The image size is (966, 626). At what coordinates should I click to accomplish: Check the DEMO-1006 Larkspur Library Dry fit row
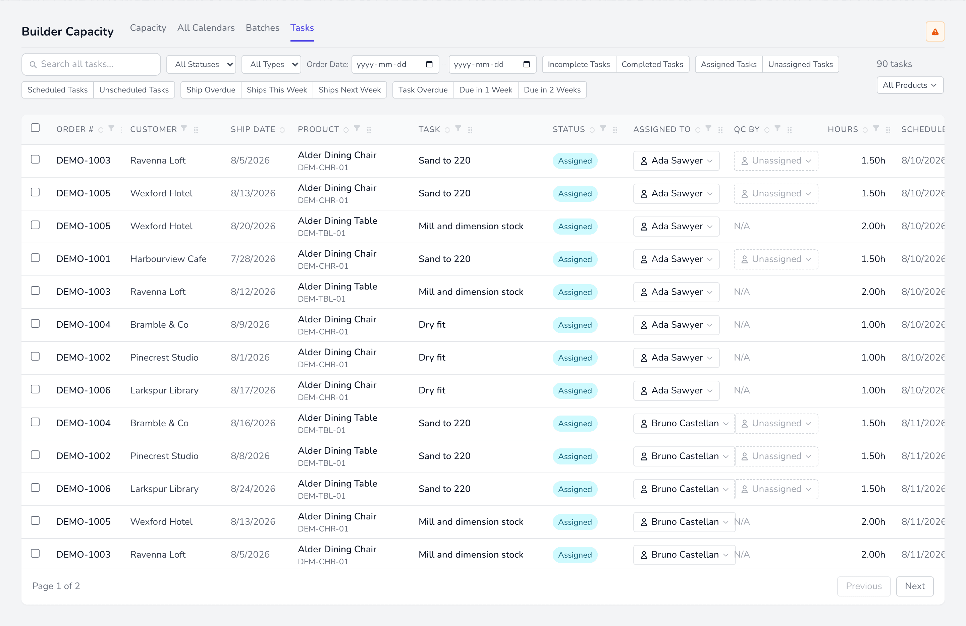pos(35,389)
